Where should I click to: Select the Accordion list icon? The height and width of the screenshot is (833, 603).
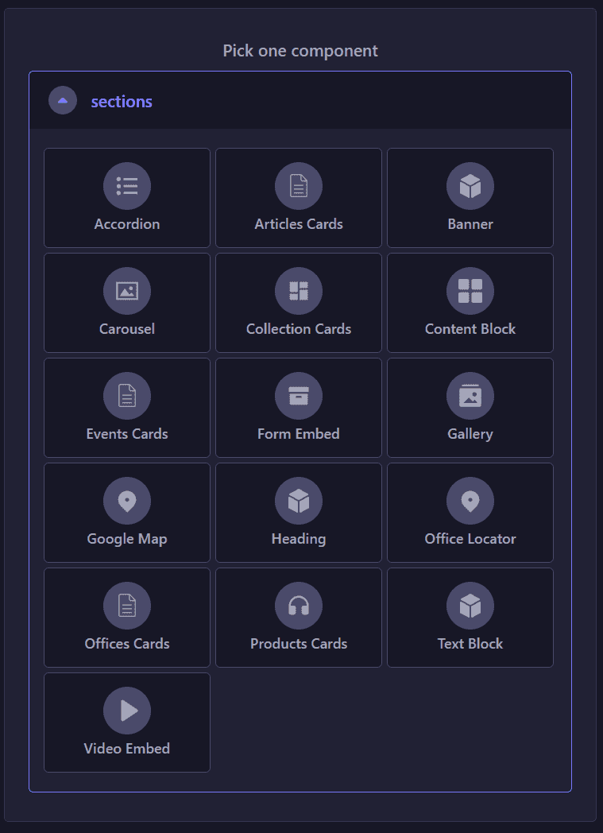[x=127, y=185]
